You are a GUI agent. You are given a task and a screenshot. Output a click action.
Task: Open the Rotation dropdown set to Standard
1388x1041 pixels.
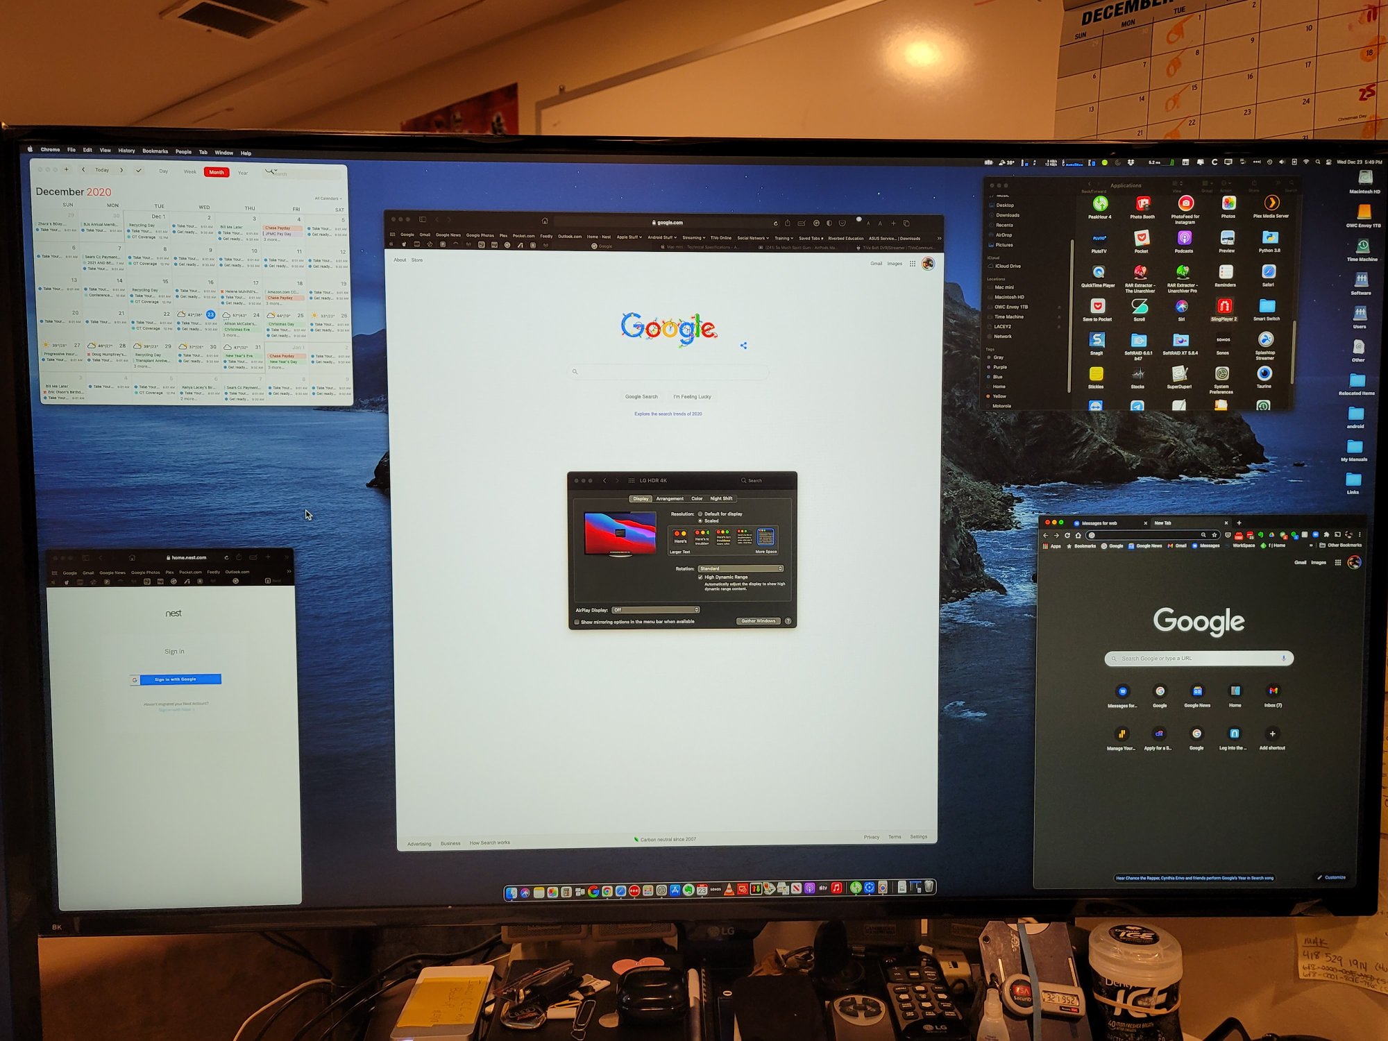[x=740, y=568]
